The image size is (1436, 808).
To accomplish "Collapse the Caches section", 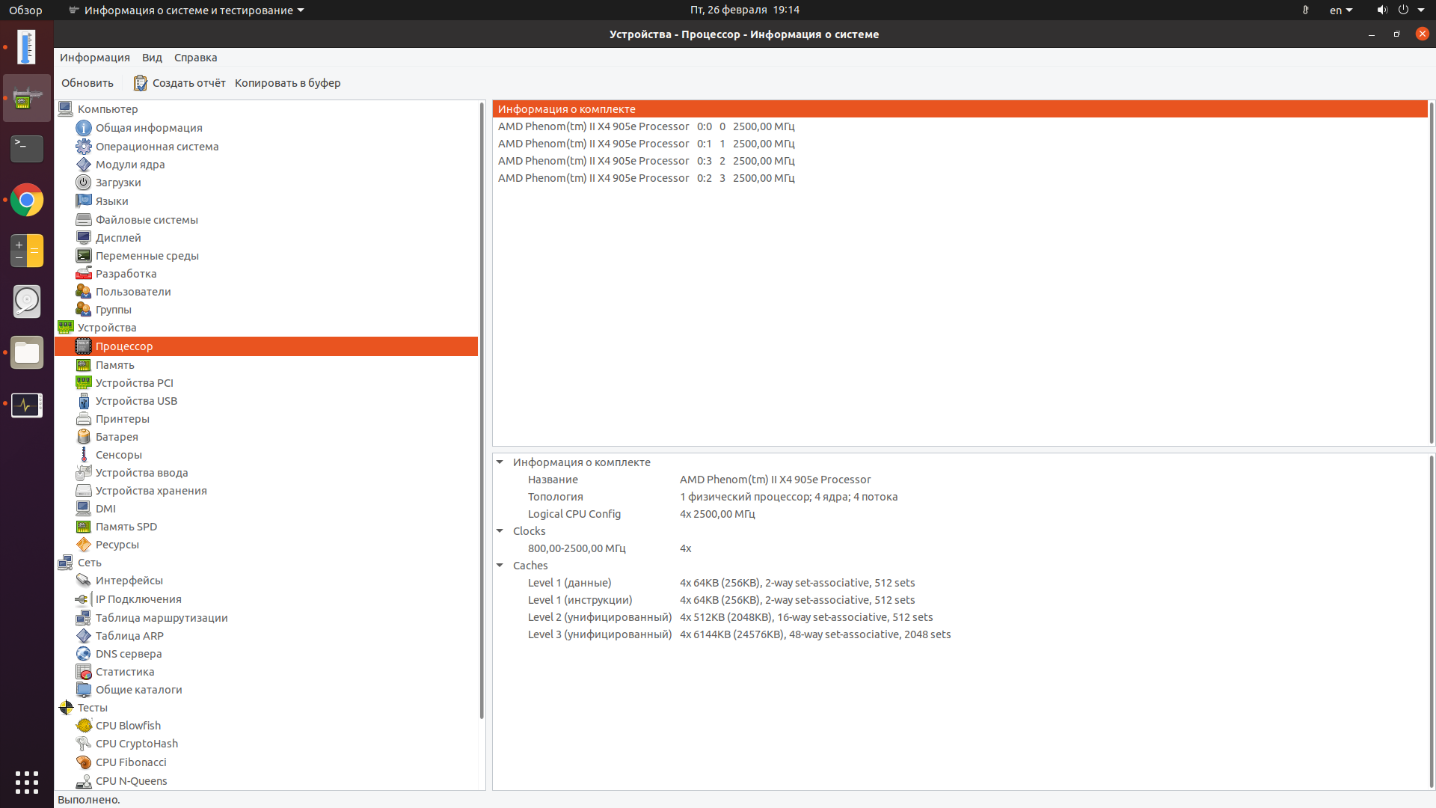I will (500, 566).
